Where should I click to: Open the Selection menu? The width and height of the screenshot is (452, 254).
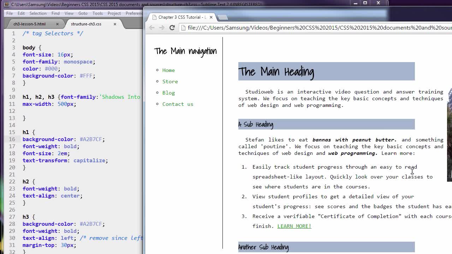click(x=38, y=13)
